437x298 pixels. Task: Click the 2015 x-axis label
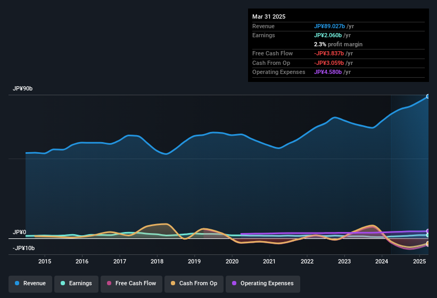[45, 261]
